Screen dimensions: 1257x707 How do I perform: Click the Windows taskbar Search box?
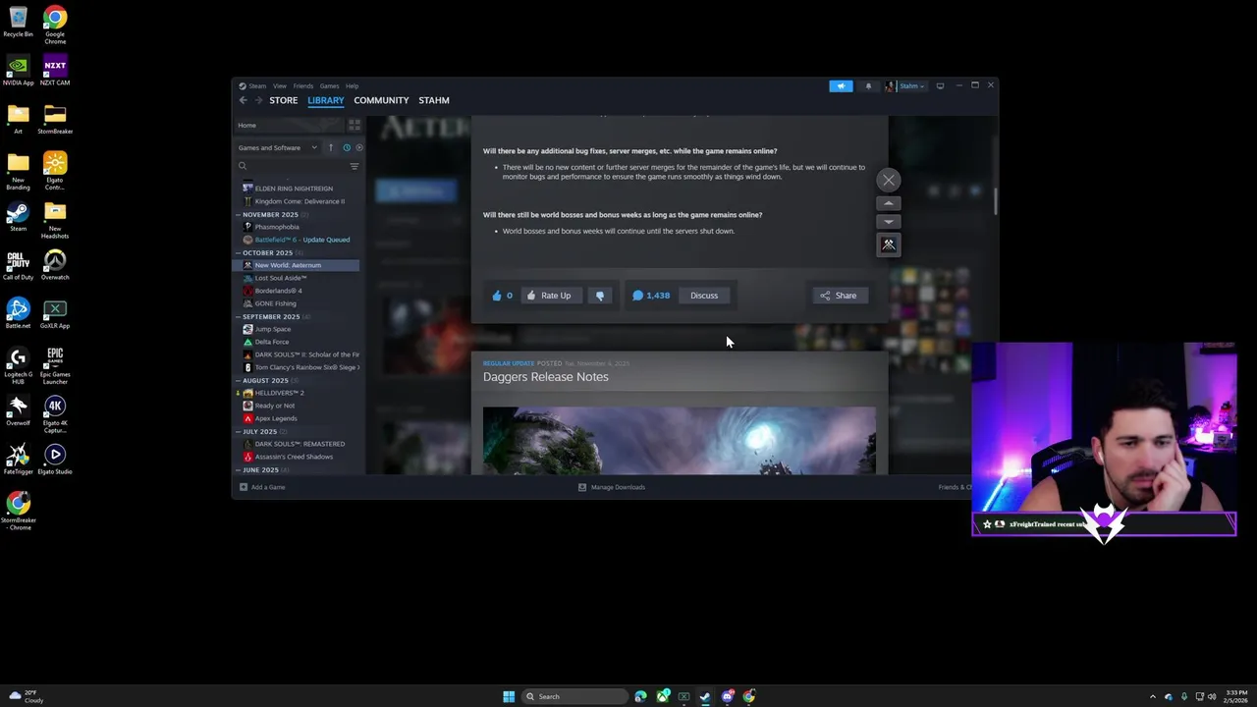pos(574,696)
